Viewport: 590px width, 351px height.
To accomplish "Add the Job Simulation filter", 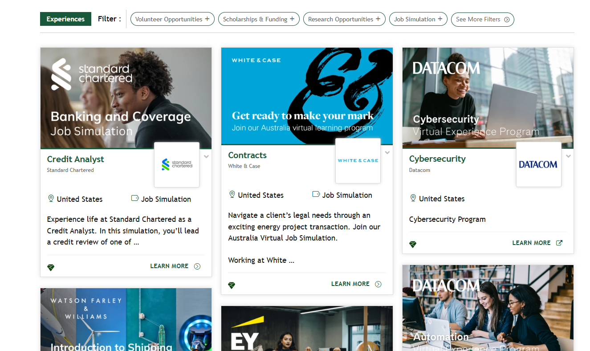I will point(418,19).
